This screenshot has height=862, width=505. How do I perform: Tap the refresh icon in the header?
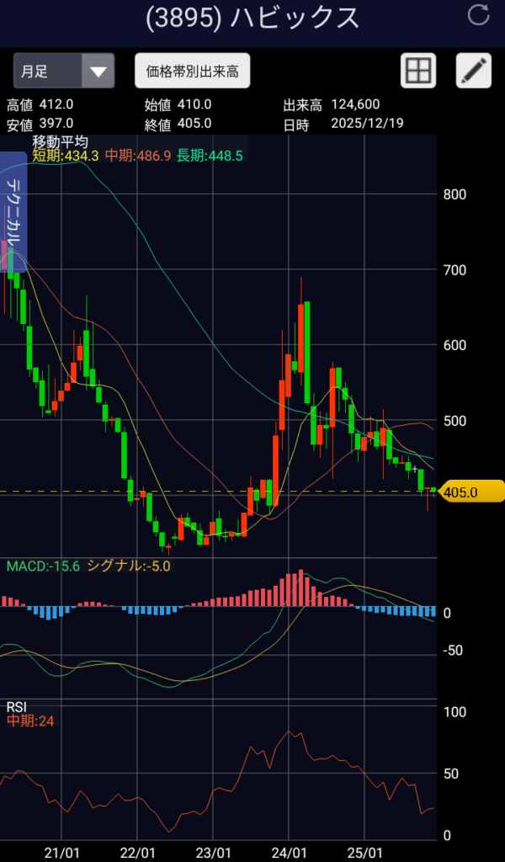pos(478,15)
